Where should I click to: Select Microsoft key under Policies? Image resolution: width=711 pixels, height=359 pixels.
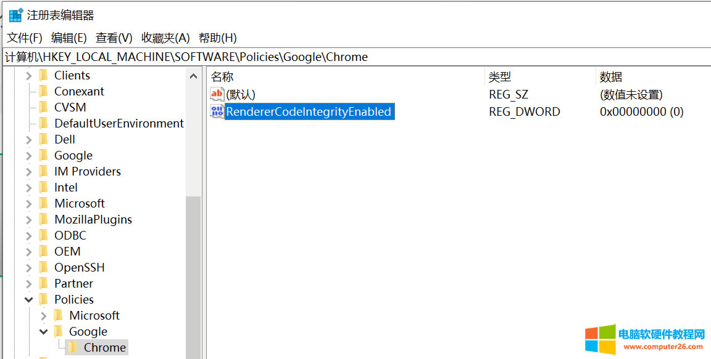coord(94,316)
